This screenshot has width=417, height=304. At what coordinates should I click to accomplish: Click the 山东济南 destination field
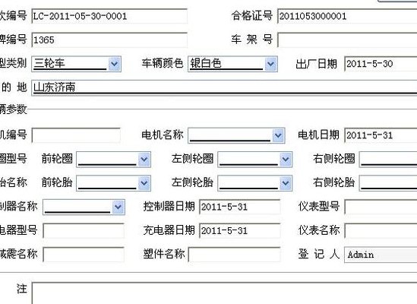pyautogui.click(x=224, y=87)
